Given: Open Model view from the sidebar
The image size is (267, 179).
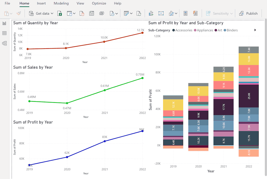Looking at the screenshot, I should (x=4, y=43).
